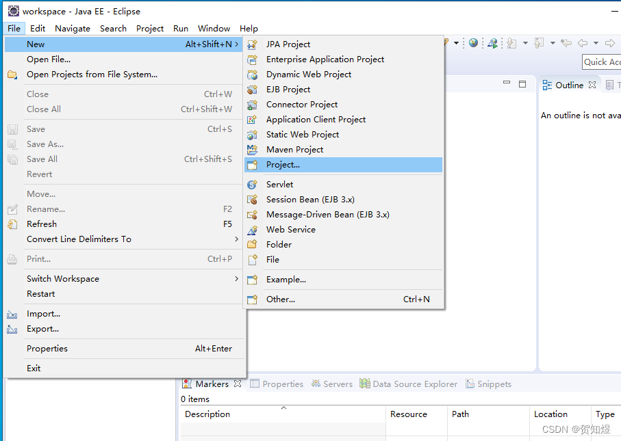Screen dimensions: 621x441
Task: Create a new Servlet
Action: click(344, 185)
